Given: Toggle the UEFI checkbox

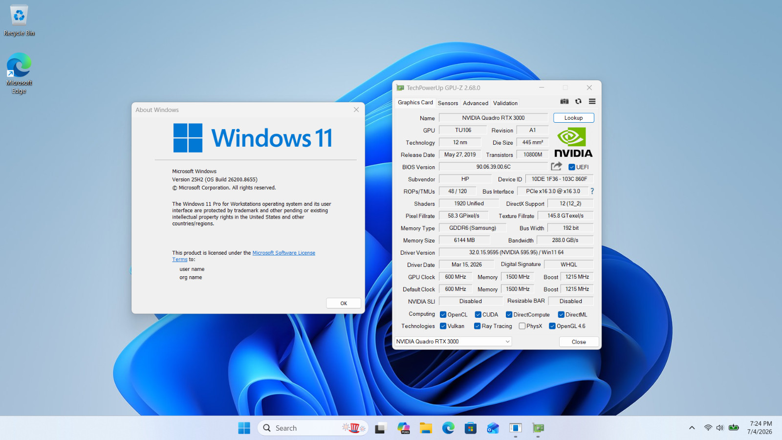Looking at the screenshot, I should pyautogui.click(x=571, y=167).
